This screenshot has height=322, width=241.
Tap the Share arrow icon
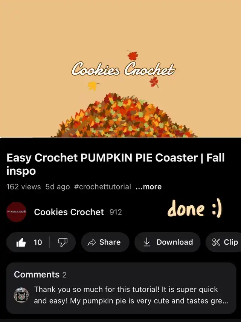click(x=92, y=242)
